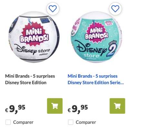Screen dimensions: 155x129
Task: Click blue Recycled Plastic badge on white ball
Action: 45,21
